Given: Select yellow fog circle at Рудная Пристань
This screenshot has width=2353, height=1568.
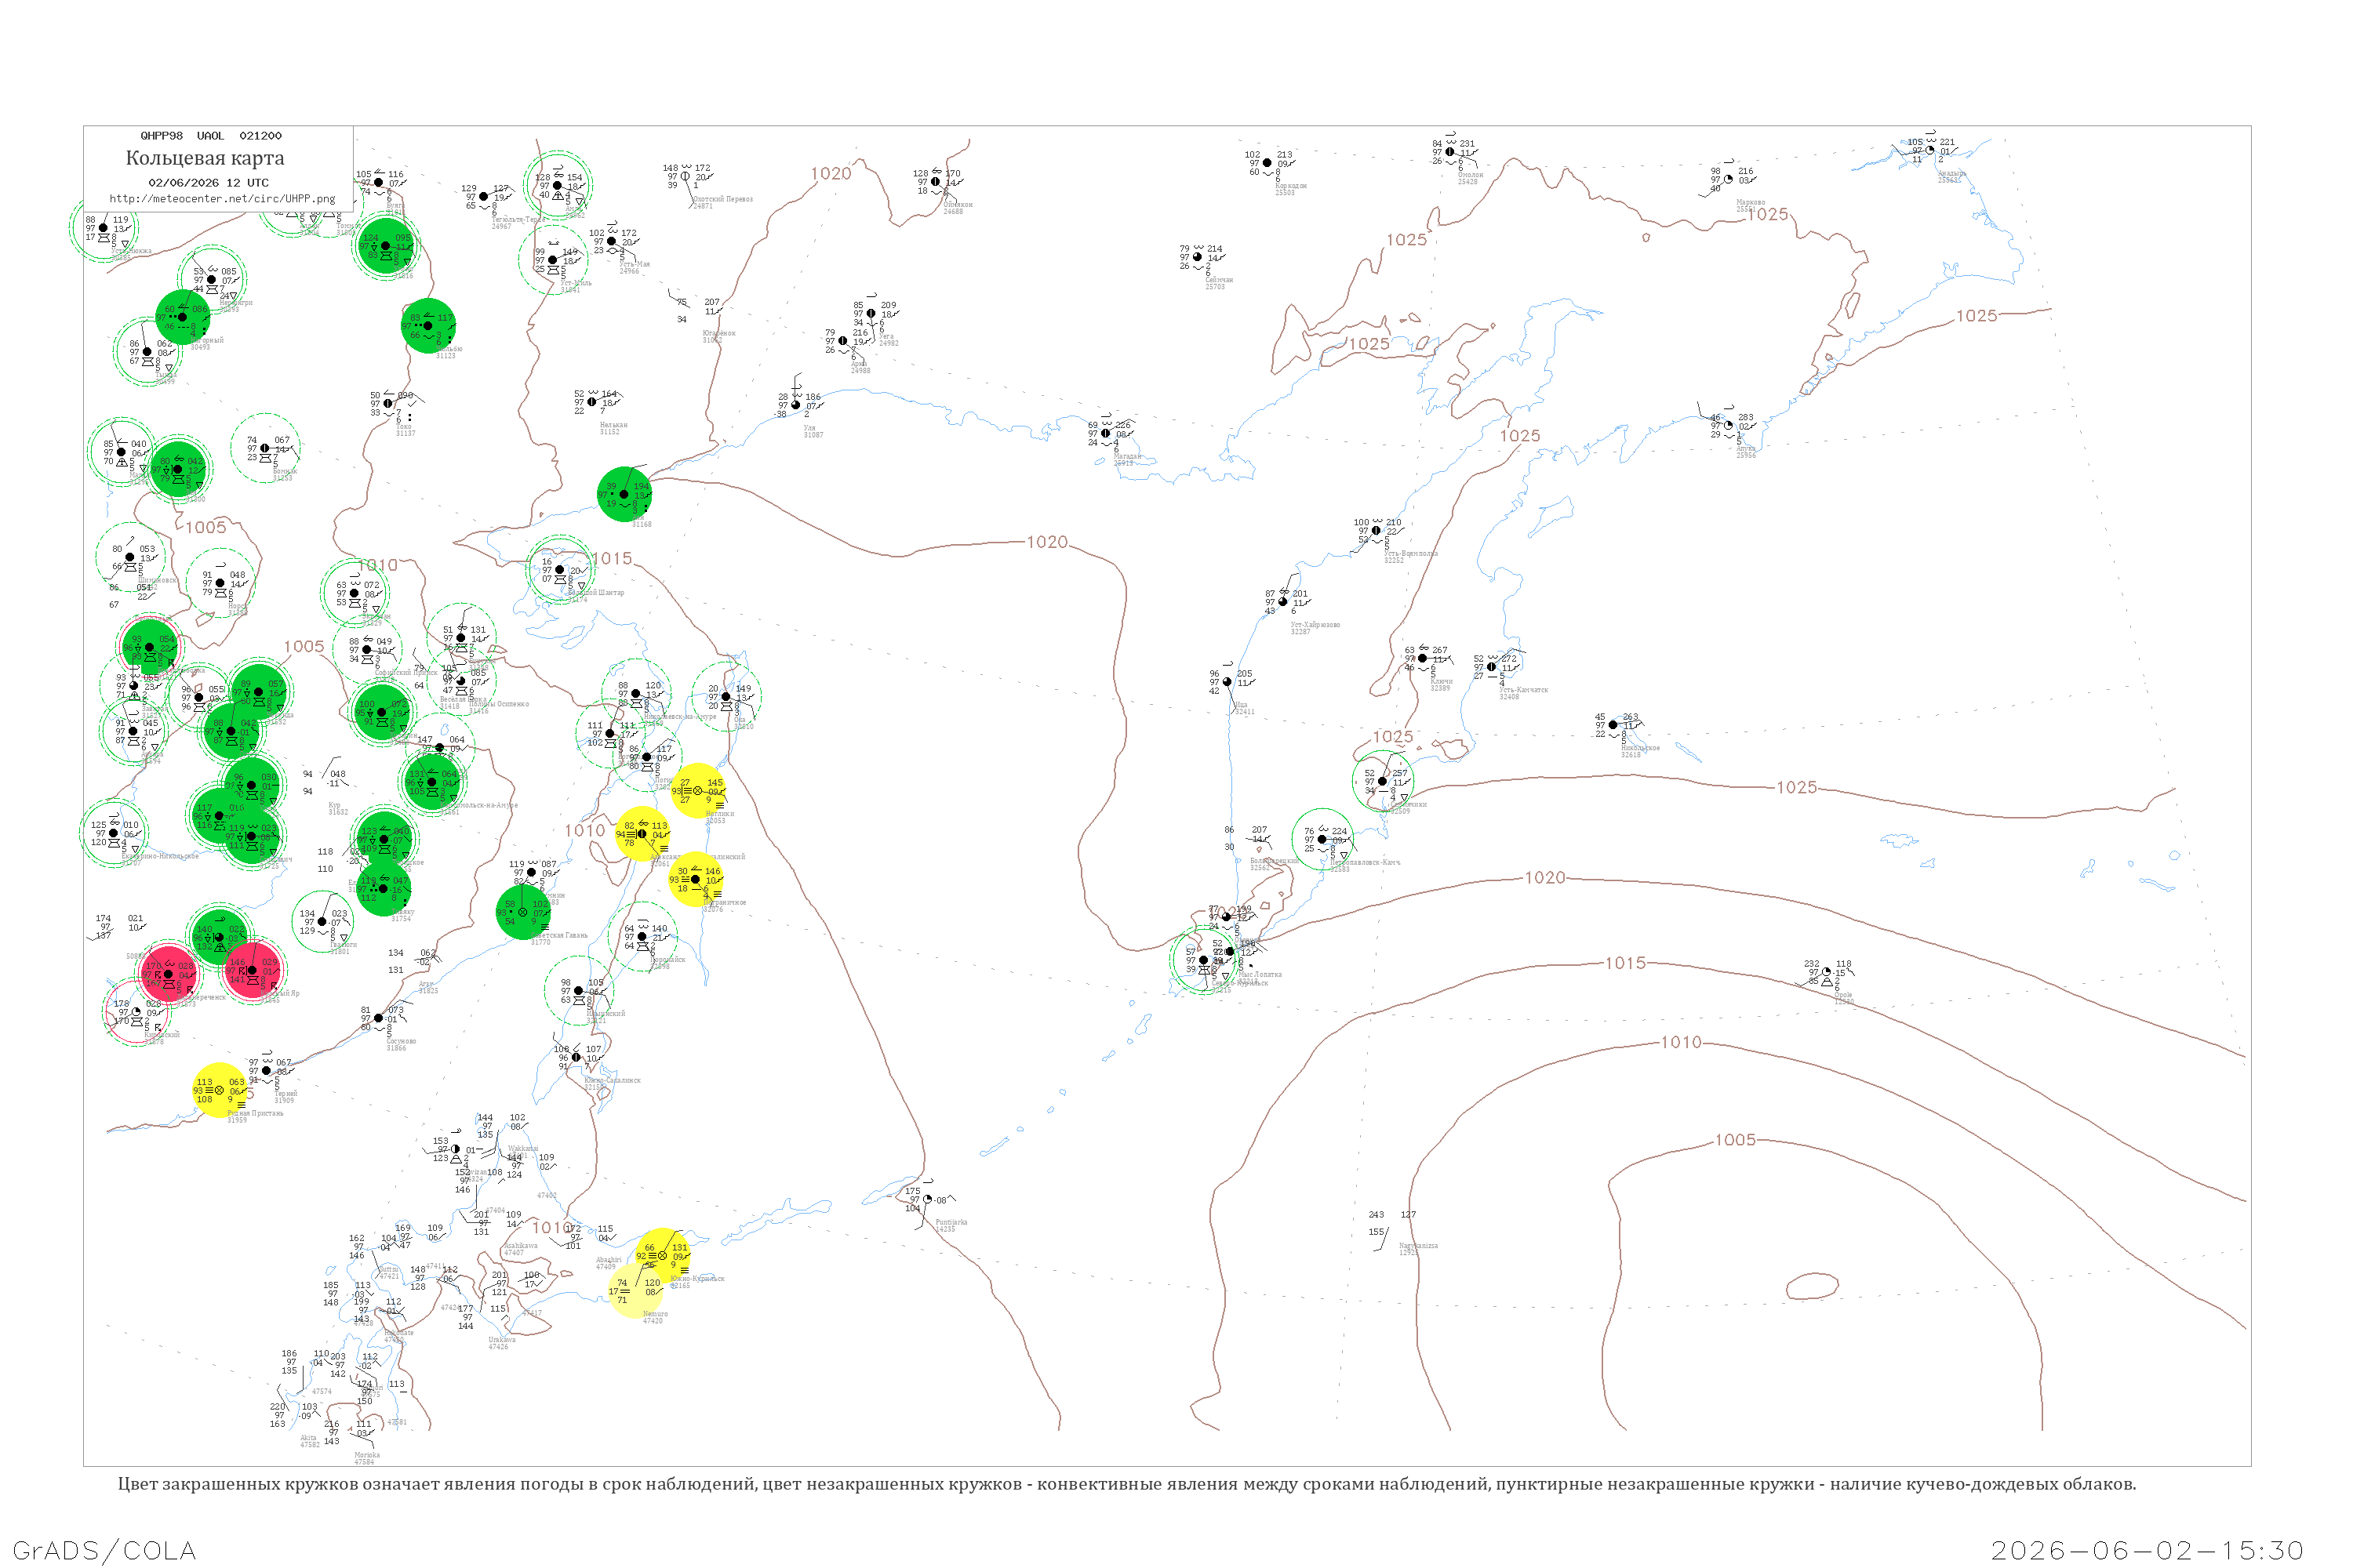Looking at the screenshot, I should click(219, 1090).
